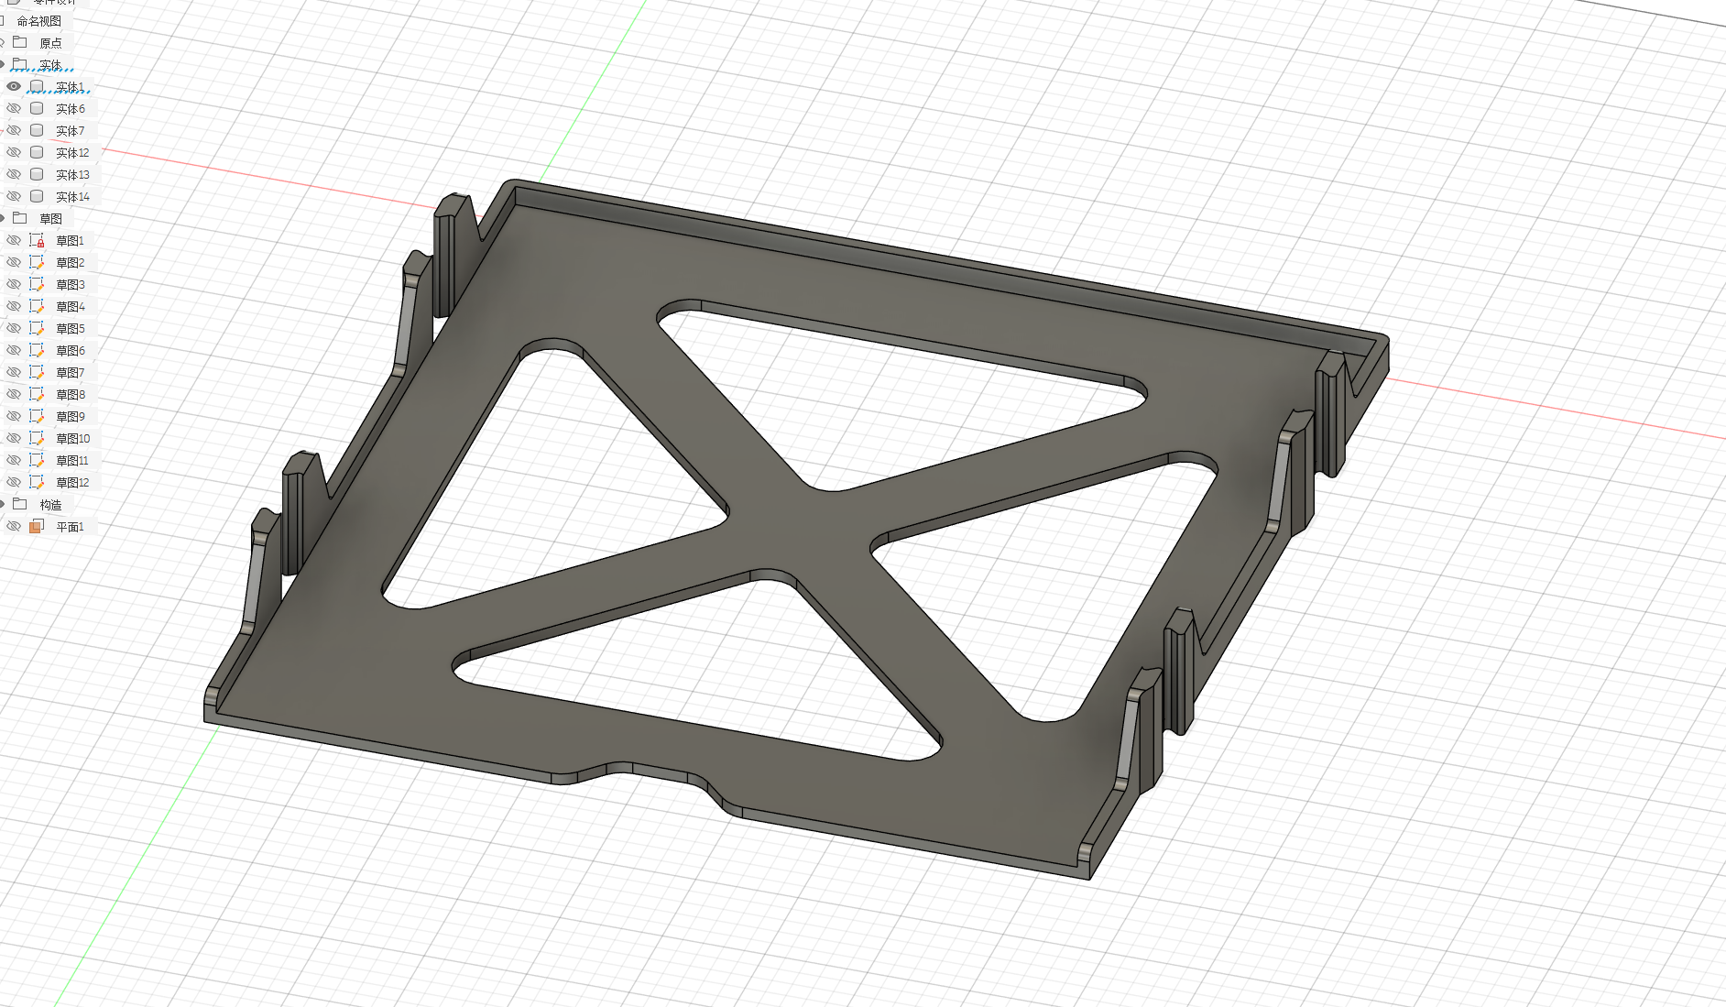Image resolution: width=1726 pixels, height=1007 pixels.
Task: Click the body icon next to 实体1
Action: pyautogui.click(x=37, y=86)
